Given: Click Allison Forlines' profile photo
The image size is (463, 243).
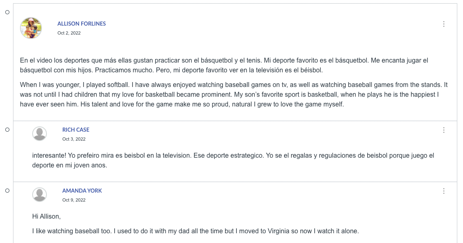Looking at the screenshot, I should tap(31, 28).
